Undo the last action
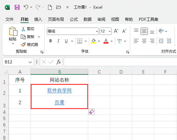The width and height of the screenshot is (177, 140). [26, 7]
